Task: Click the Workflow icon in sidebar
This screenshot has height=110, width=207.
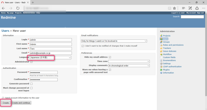Action: click(x=161, y=54)
